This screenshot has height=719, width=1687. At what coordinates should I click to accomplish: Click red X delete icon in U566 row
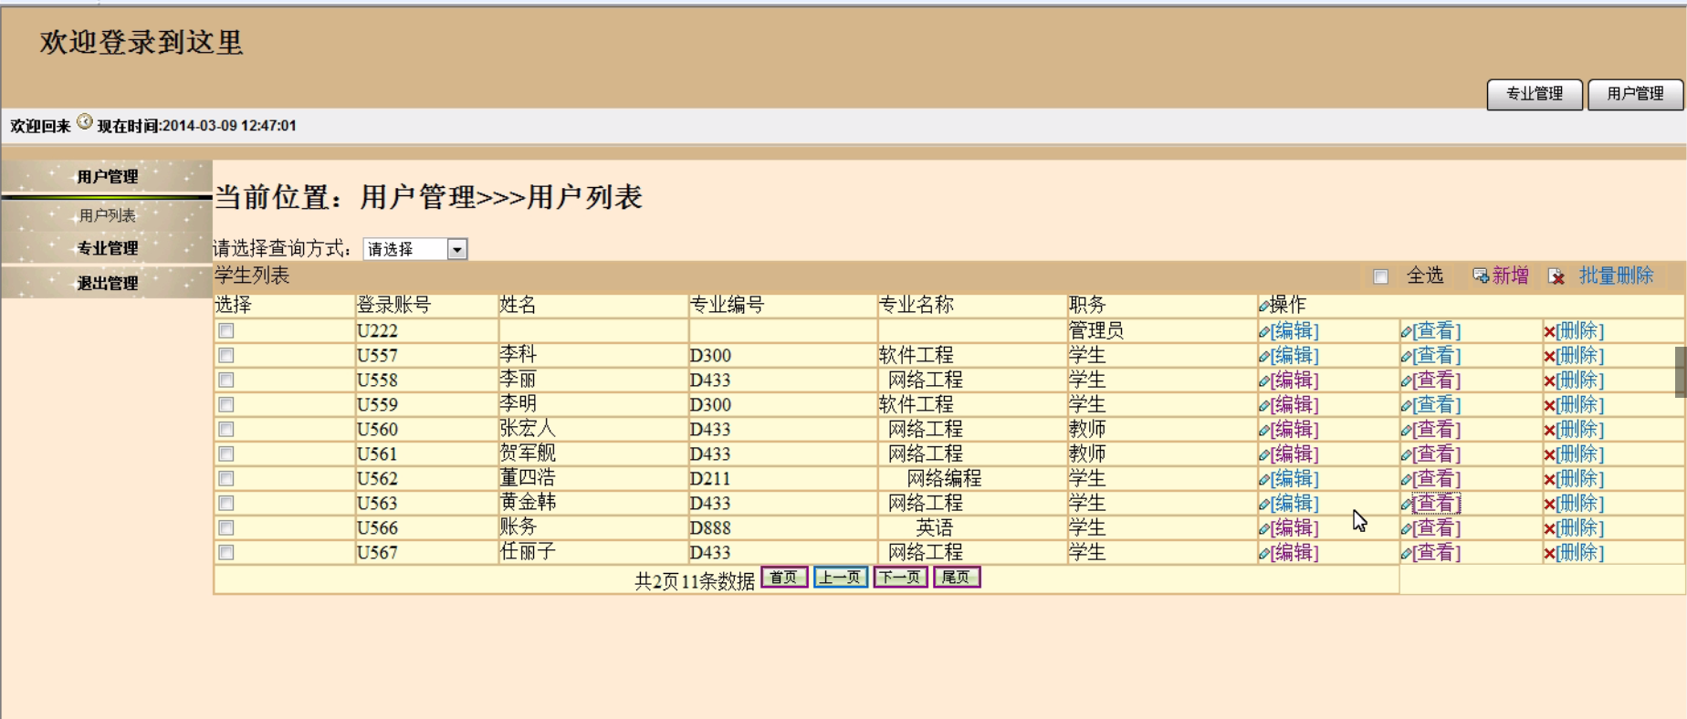[x=1549, y=528]
